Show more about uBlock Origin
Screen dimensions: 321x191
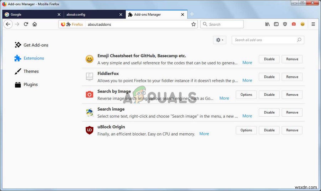[204, 134]
